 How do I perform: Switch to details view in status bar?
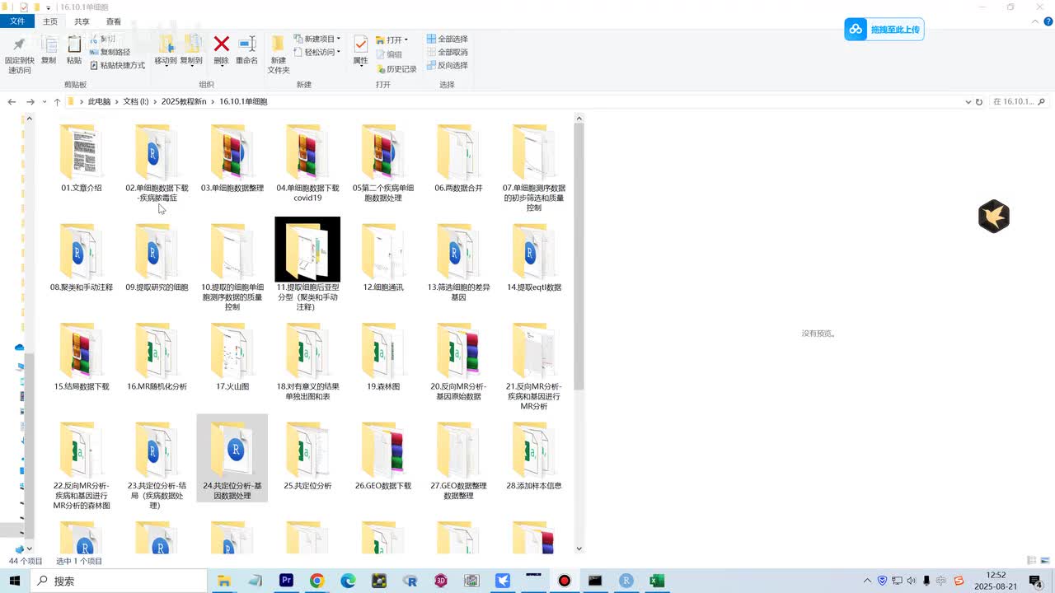[x=1032, y=561]
